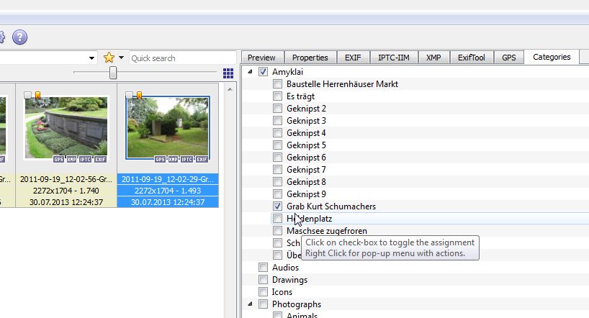Click the EXIF badge on the selected thumbnail
The height and width of the screenshot is (318, 589).
(202, 159)
